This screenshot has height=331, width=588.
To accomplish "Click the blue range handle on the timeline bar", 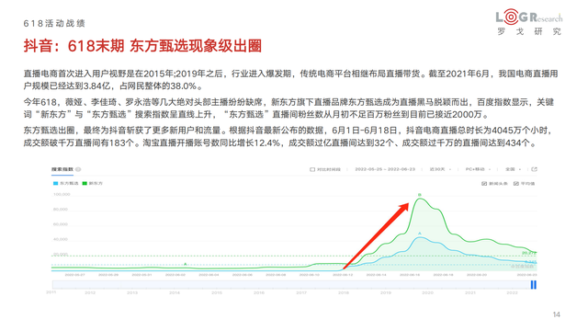I will 533,285.
